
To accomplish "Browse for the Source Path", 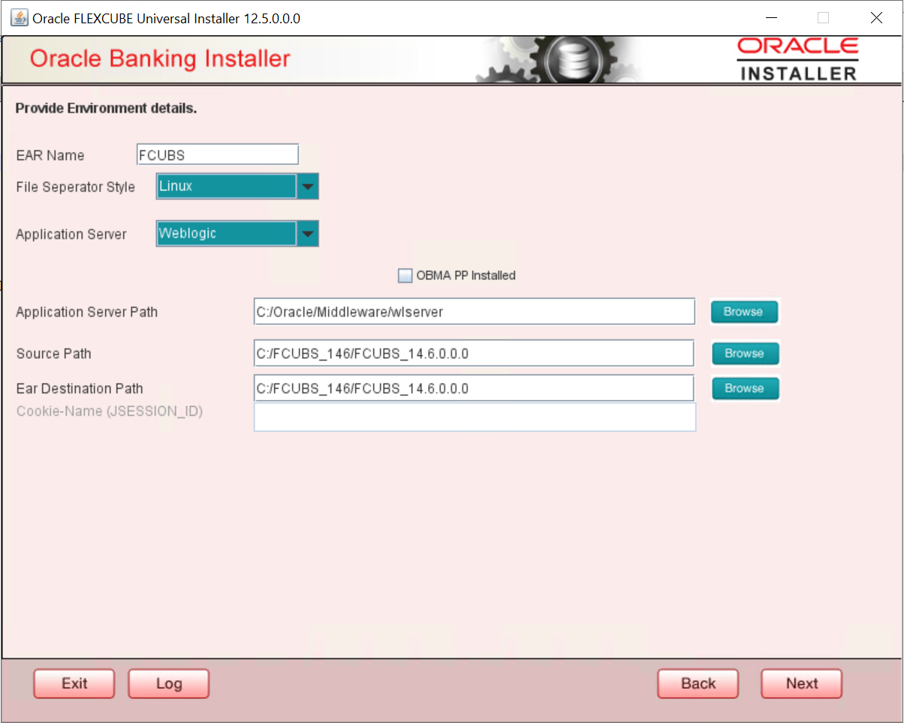I will click(x=745, y=354).
